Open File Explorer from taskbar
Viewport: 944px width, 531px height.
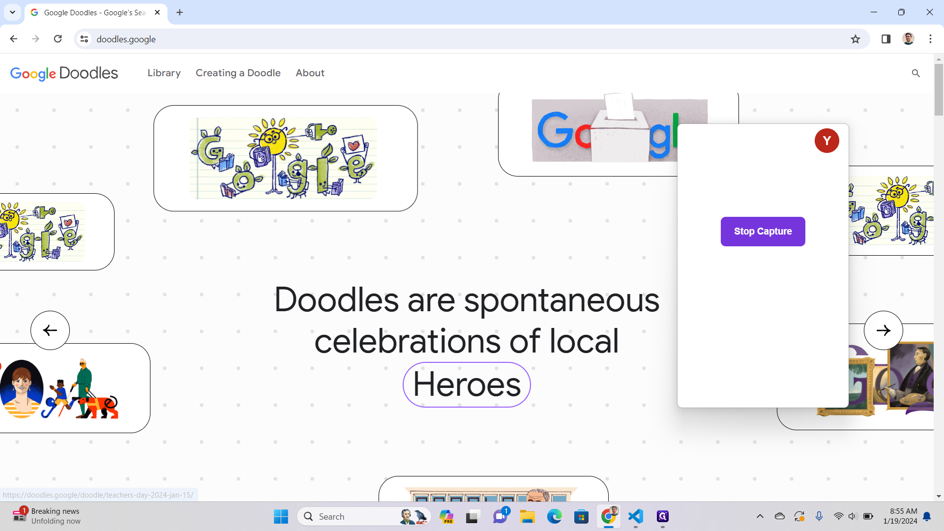click(527, 516)
